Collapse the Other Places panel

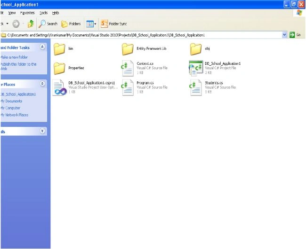42,84
